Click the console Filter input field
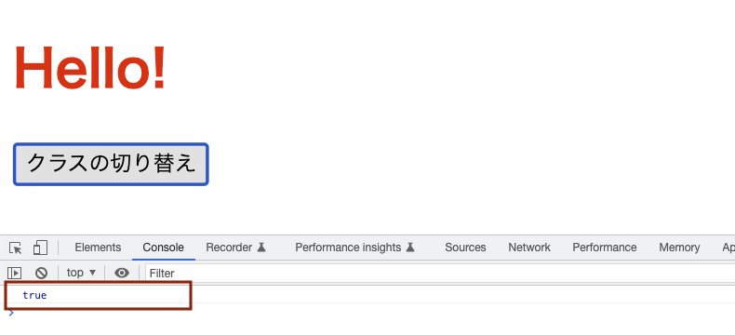This screenshot has width=735, height=335. click(440, 274)
